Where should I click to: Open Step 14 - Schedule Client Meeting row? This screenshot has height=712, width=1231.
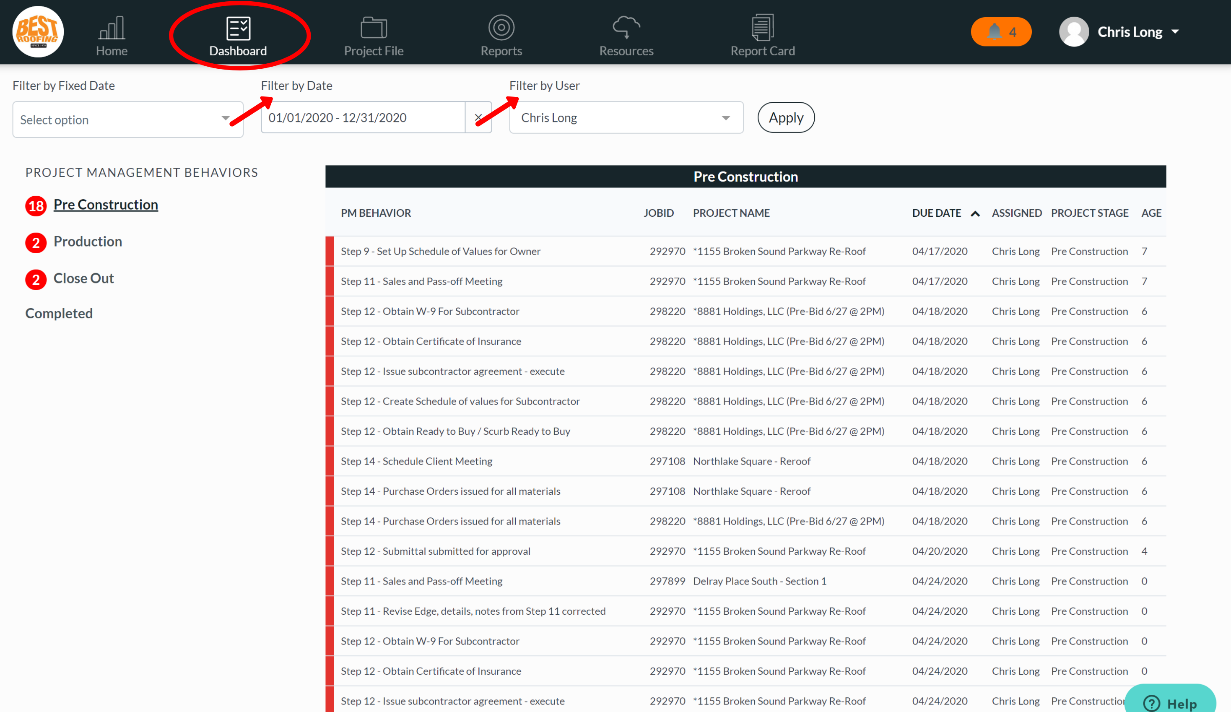click(x=746, y=461)
